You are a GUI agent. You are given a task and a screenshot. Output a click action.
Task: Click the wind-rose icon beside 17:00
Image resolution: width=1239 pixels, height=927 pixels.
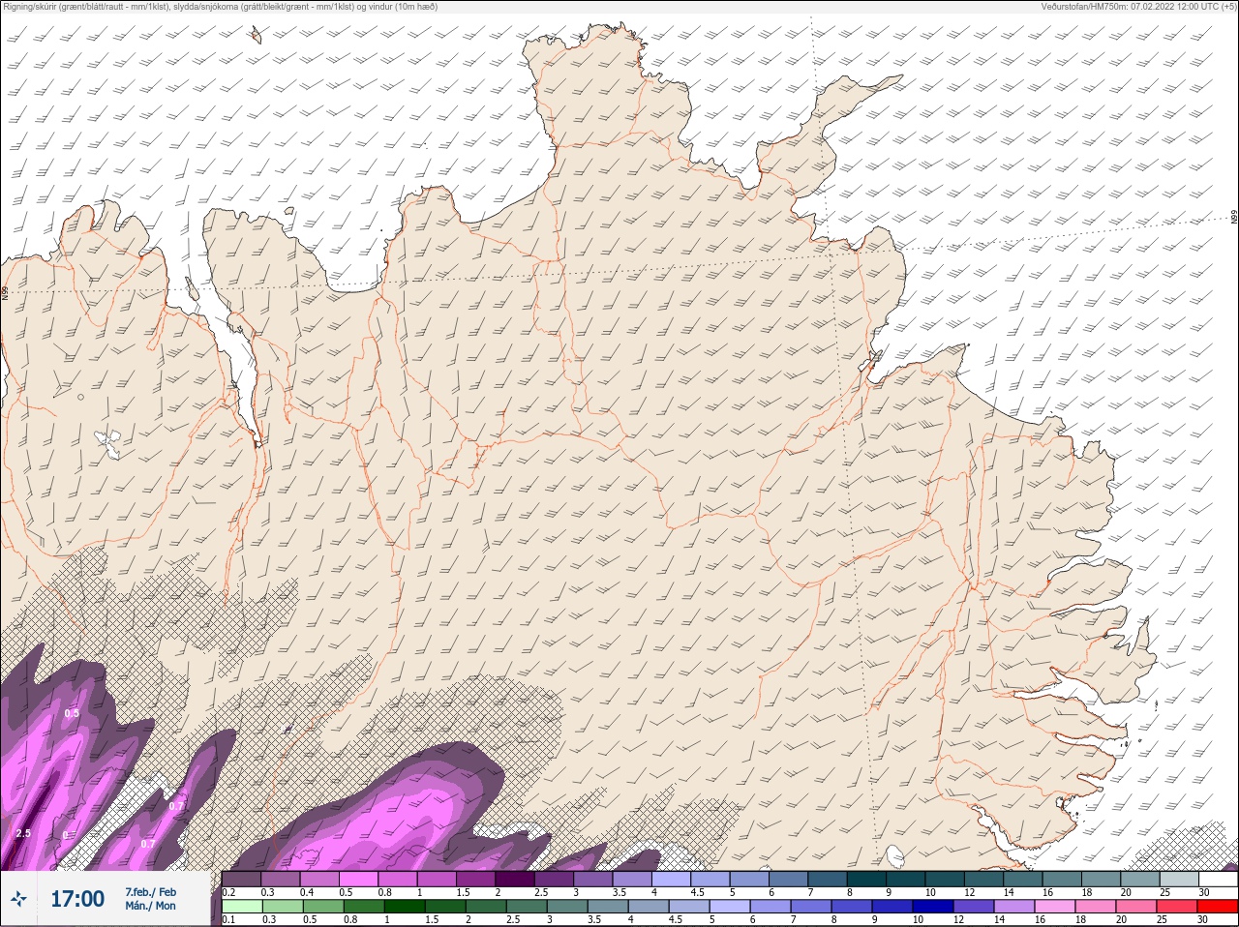18,899
